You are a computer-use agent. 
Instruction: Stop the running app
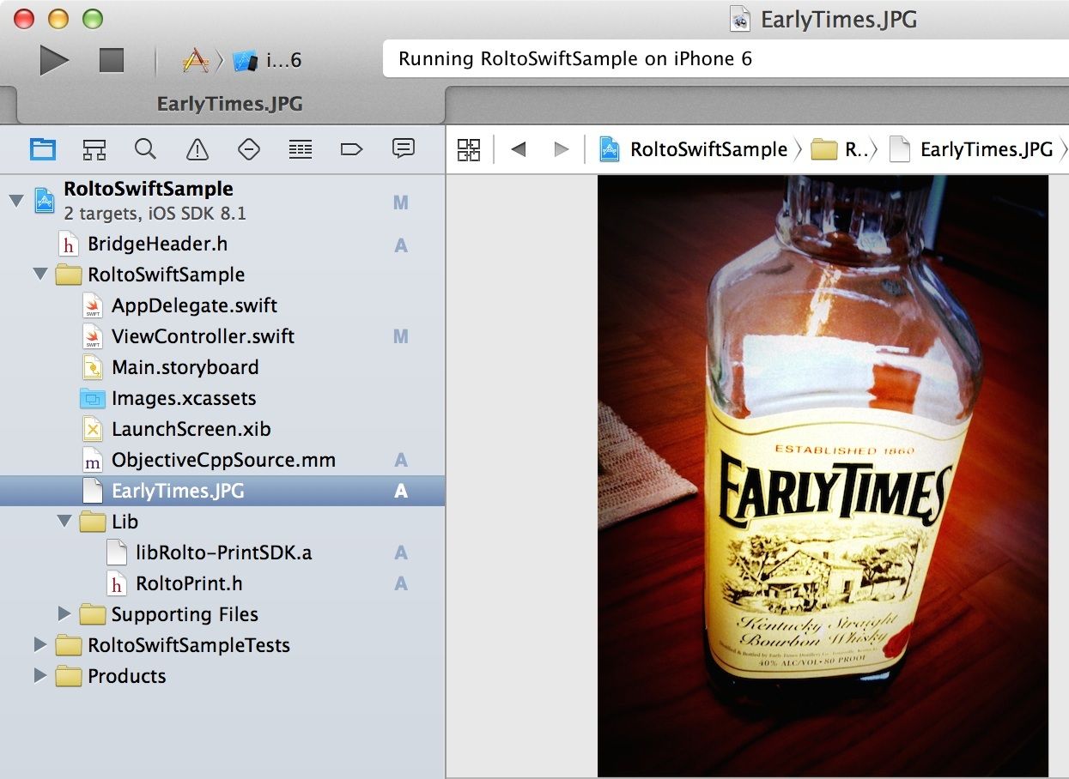click(112, 60)
